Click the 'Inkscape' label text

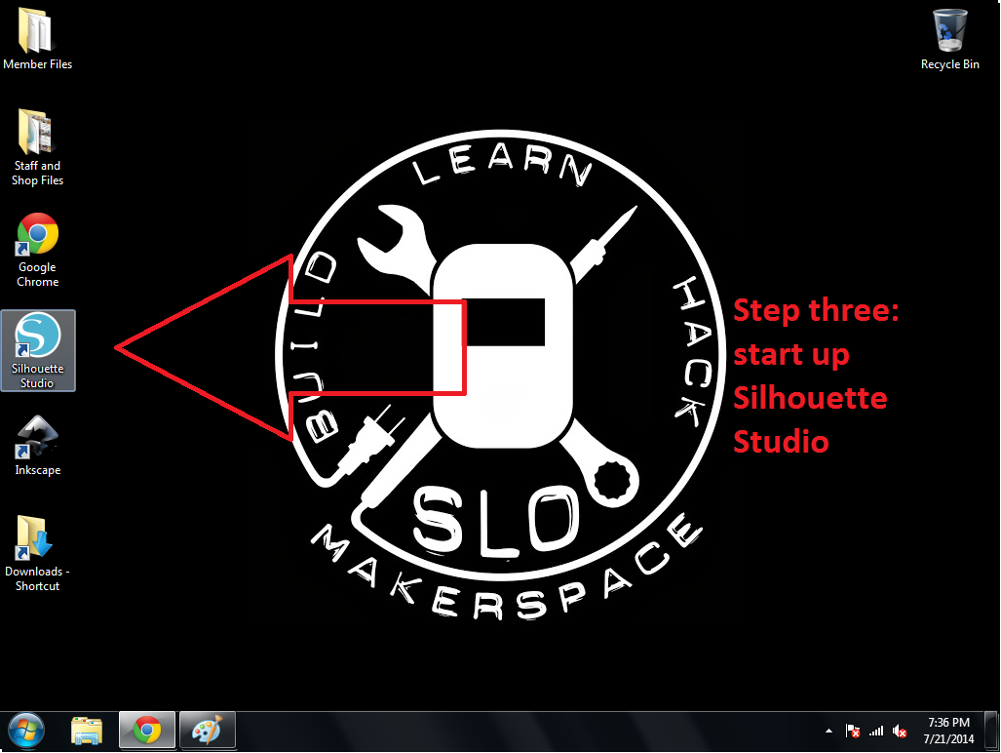[x=38, y=469]
